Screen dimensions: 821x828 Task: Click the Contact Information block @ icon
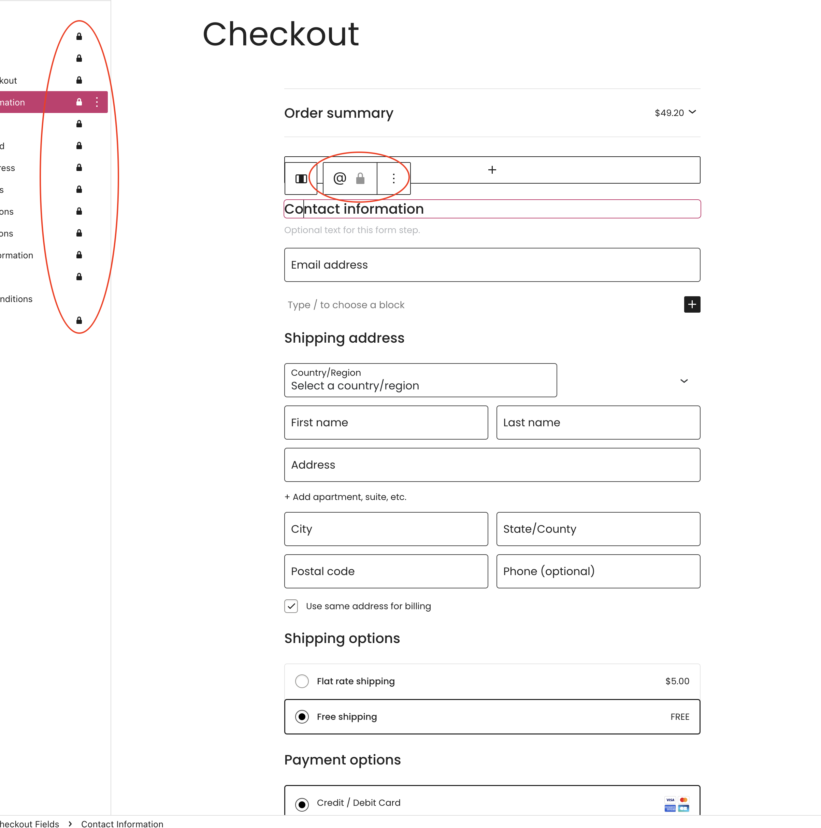click(x=340, y=178)
